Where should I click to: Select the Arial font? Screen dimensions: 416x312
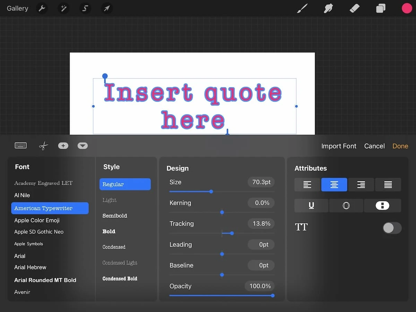coord(20,256)
